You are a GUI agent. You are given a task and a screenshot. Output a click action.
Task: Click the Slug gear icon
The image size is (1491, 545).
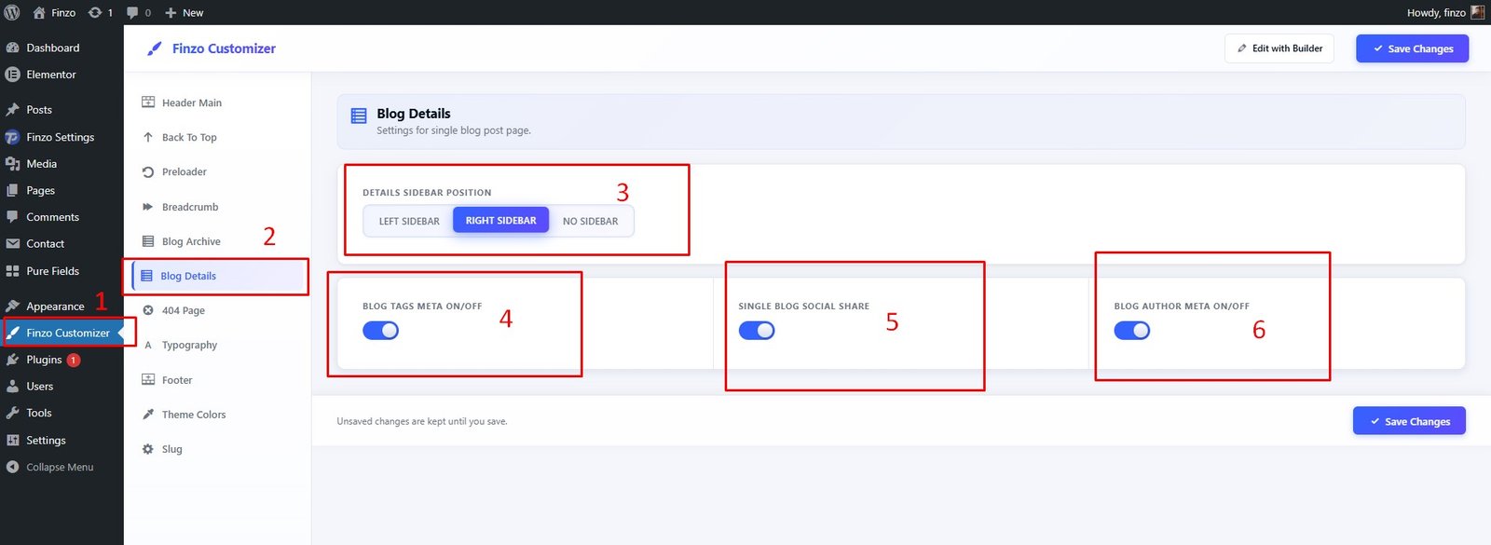click(x=148, y=449)
